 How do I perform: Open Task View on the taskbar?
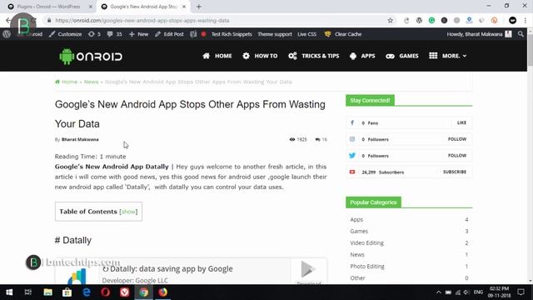click(x=28, y=292)
